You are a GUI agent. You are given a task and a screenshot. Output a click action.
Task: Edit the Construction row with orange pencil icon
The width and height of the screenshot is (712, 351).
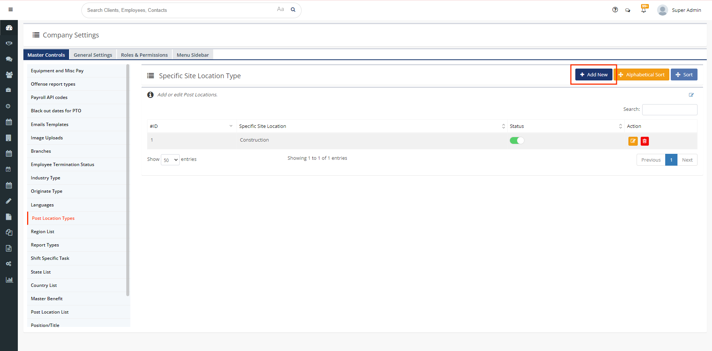pyautogui.click(x=633, y=141)
